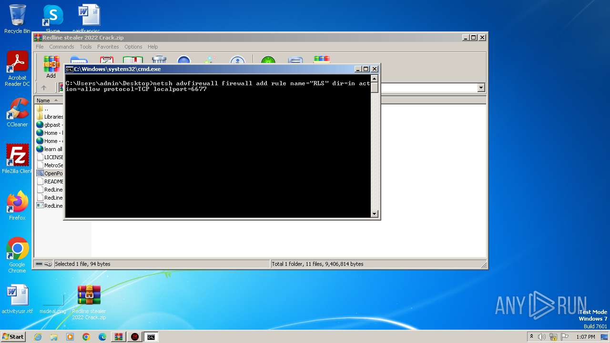The height and width of the screenshot is (343, 610).
Task: Open Windows Explorer from taskbar
Action: 54,337
